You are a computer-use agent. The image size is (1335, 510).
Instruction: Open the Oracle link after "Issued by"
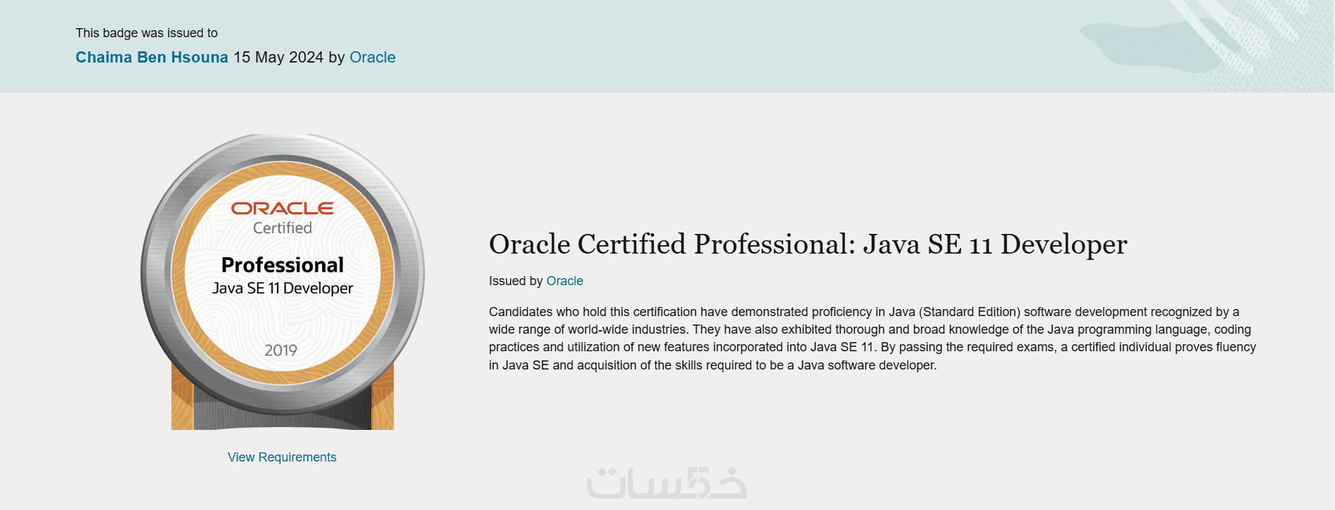565,281
